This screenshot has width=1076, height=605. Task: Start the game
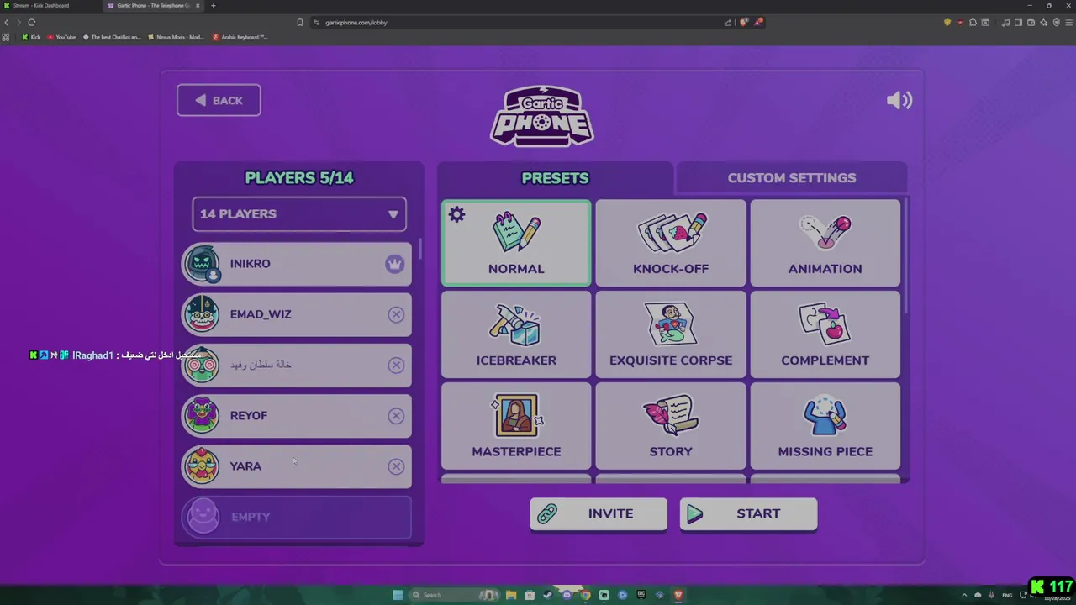[x=748, y=514]
